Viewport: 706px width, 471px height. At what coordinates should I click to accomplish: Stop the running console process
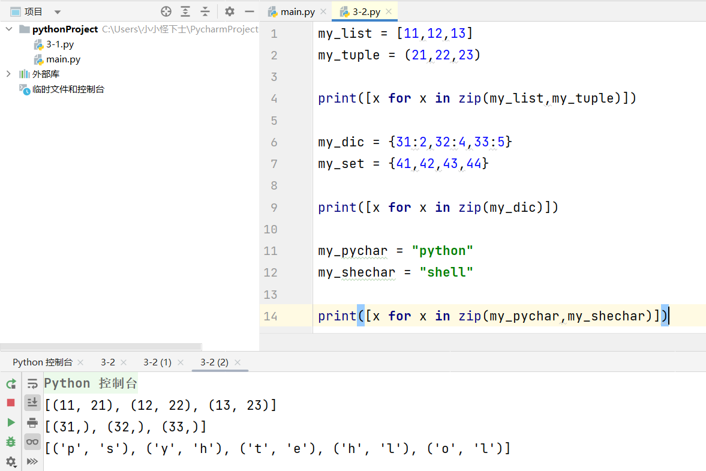(x=10, y=403)
